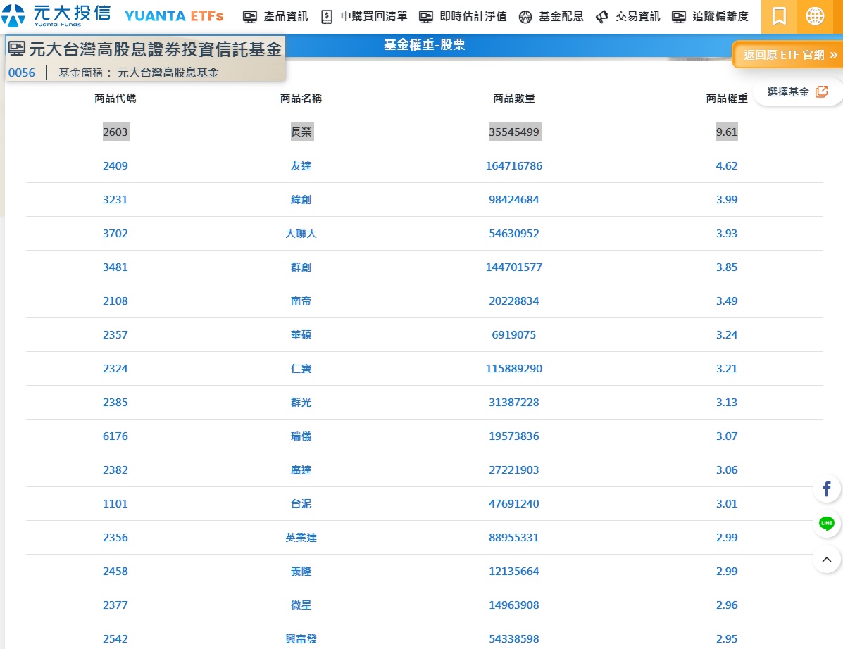Select the 長榮 stock name cell

click(x=301, y=132)
